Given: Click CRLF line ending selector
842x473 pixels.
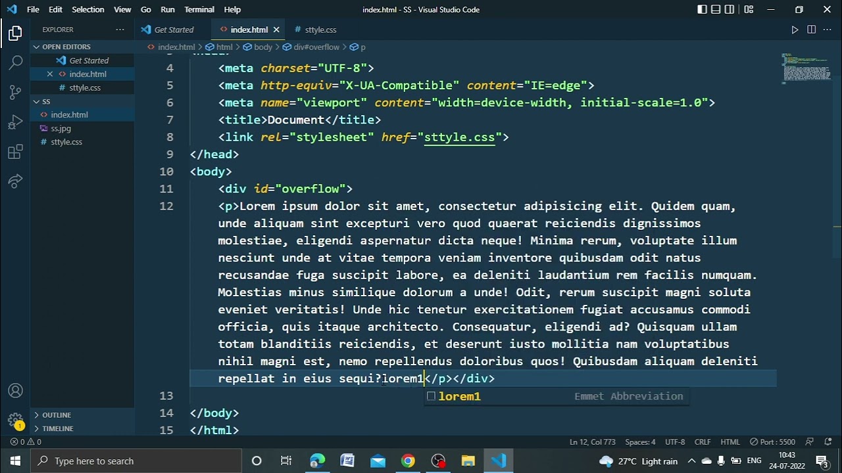Looking at the screenshot, I should 703,442.
